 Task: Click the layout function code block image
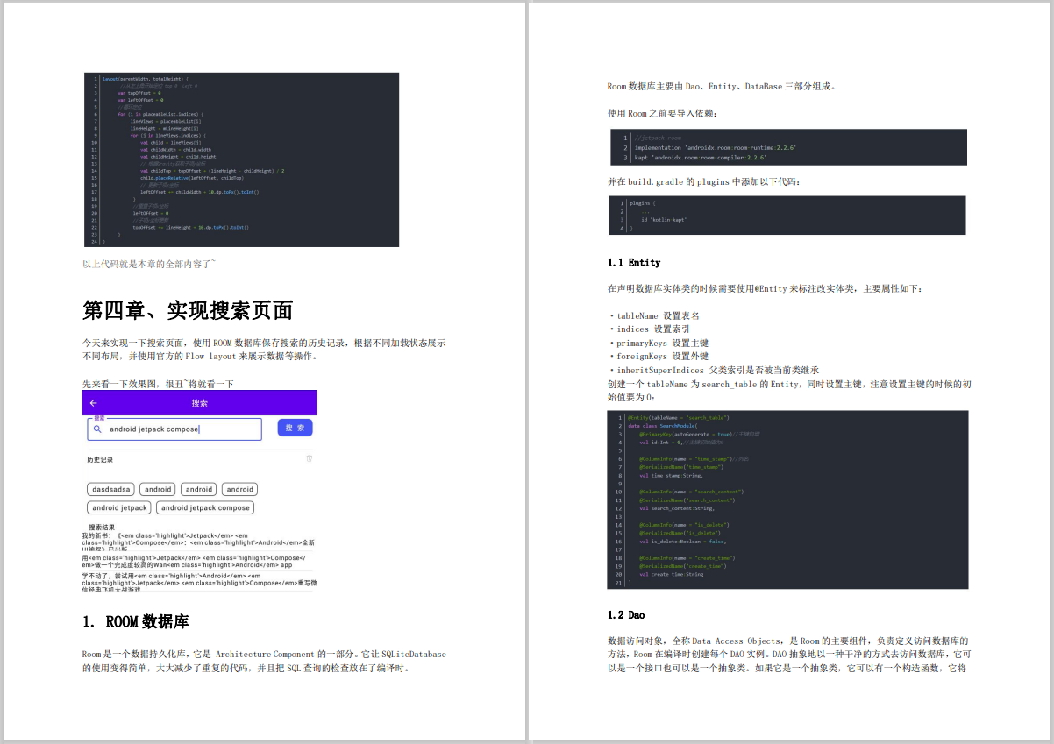241,159
